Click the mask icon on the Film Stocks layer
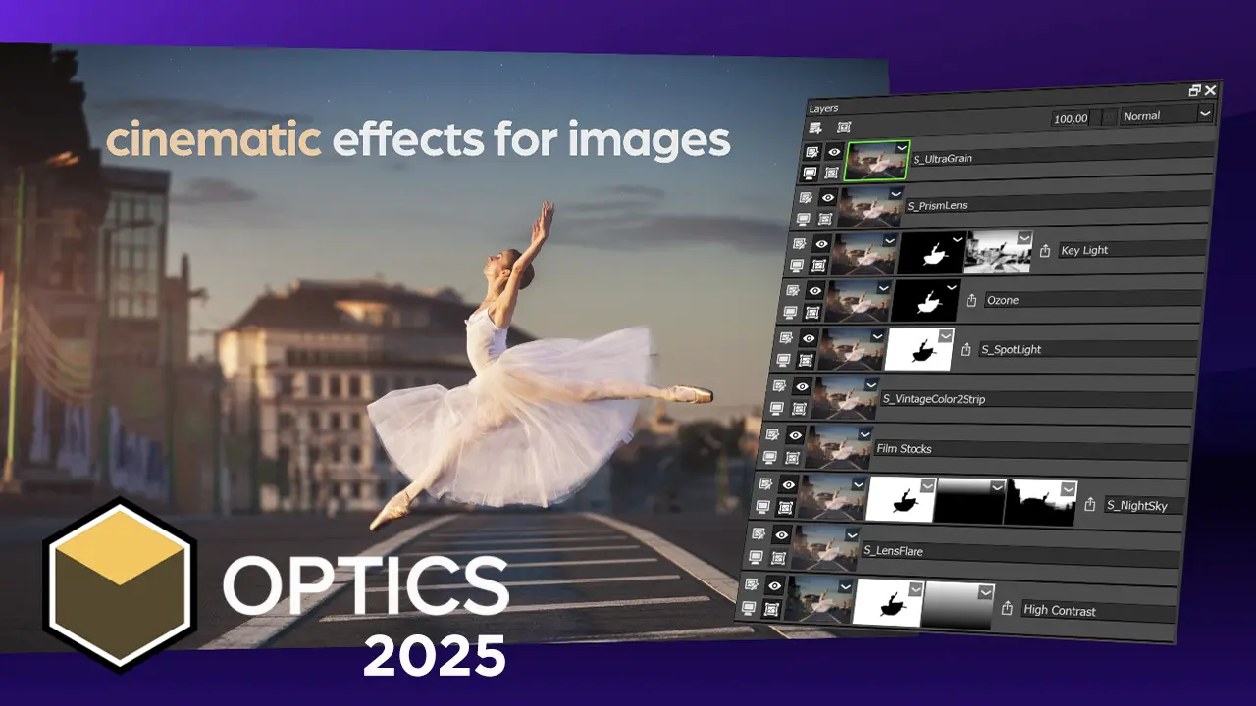The height and width of the screenshot is (706, 1256). [793, 458]
